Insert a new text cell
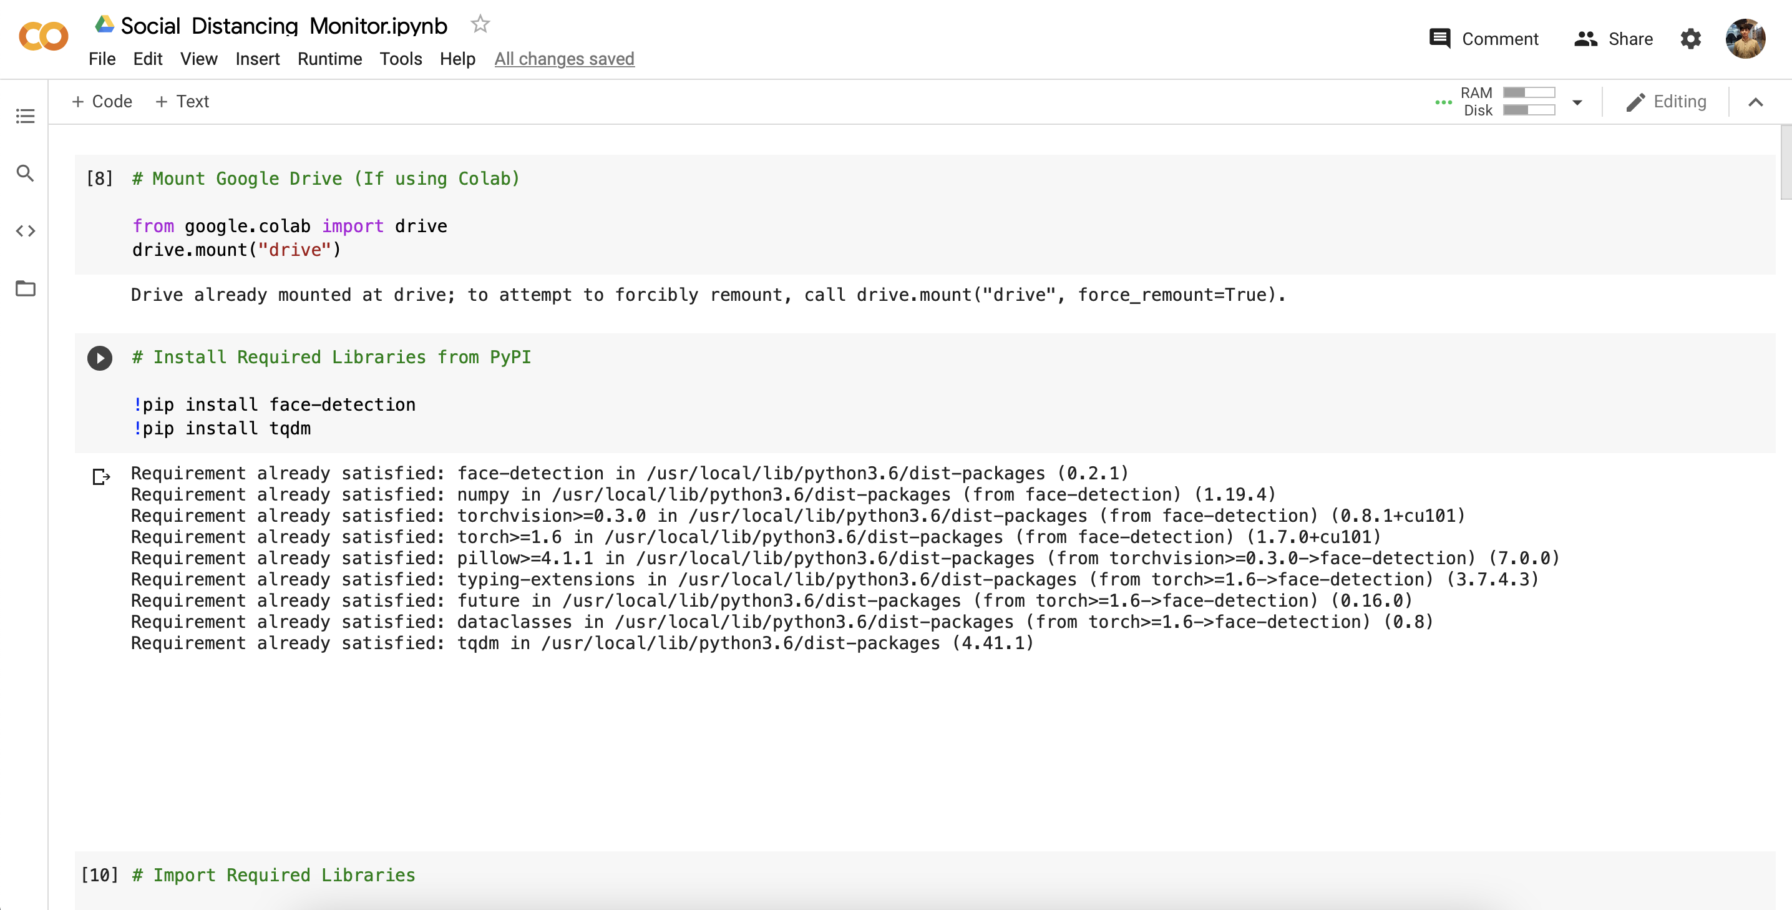1792x910 pixels. coord(182,101)
